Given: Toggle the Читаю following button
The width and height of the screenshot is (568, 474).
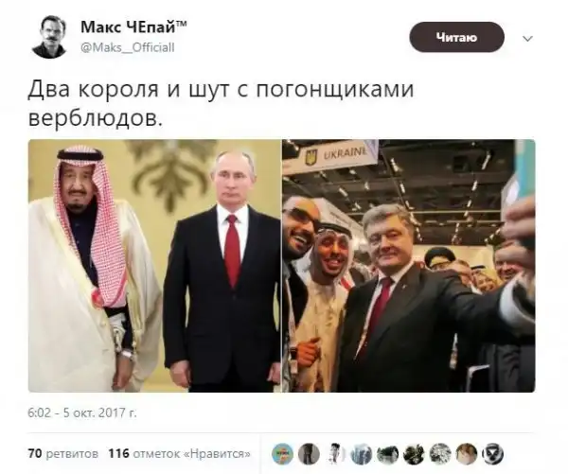Looking at the screenshot, I should (457, 37).
